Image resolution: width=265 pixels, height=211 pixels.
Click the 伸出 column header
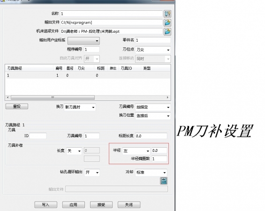point(113,68)
